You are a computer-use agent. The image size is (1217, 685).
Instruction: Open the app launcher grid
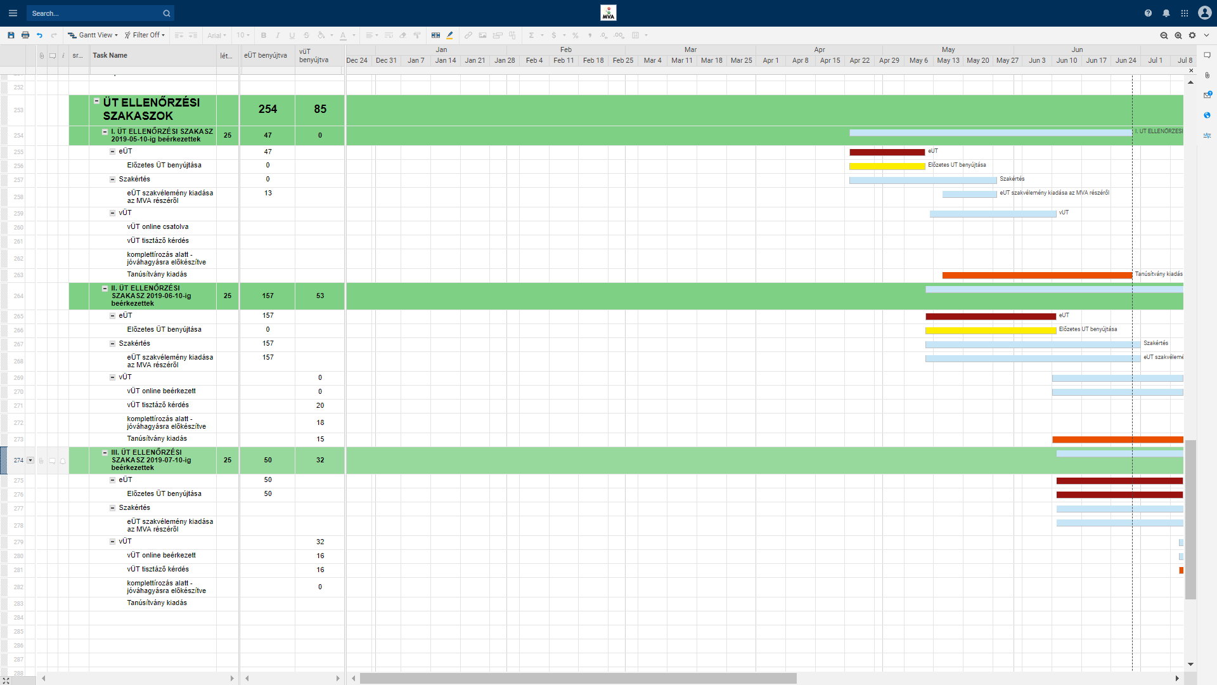click(x=1185, y=13)
